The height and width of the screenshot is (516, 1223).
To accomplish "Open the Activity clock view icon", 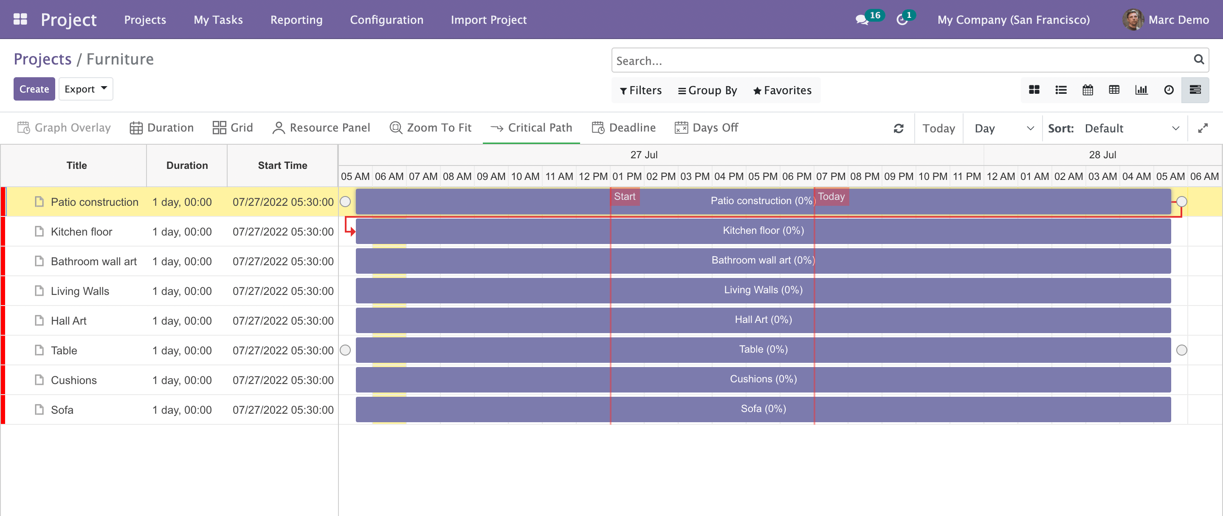I will click(x=1168, y=90).
